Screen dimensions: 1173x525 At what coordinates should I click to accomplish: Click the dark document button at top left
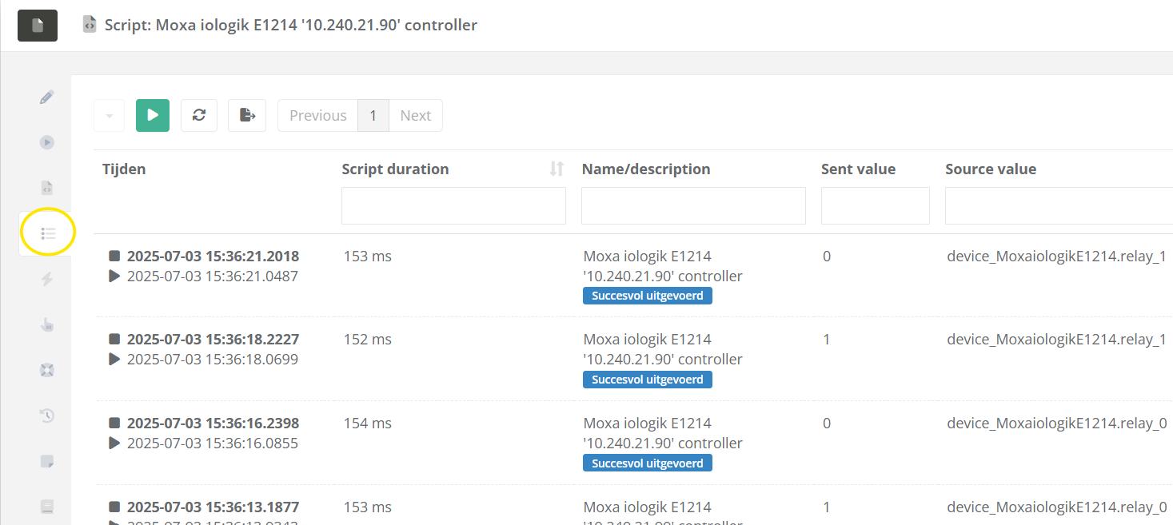coord(38,26)
